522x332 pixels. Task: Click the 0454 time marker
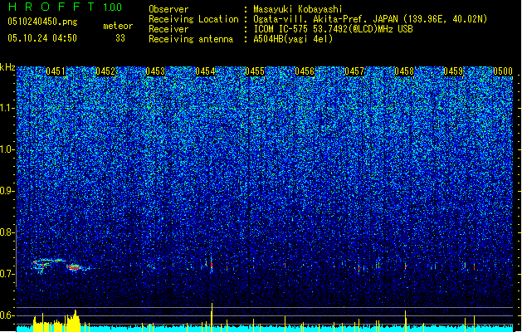point(205,71)
